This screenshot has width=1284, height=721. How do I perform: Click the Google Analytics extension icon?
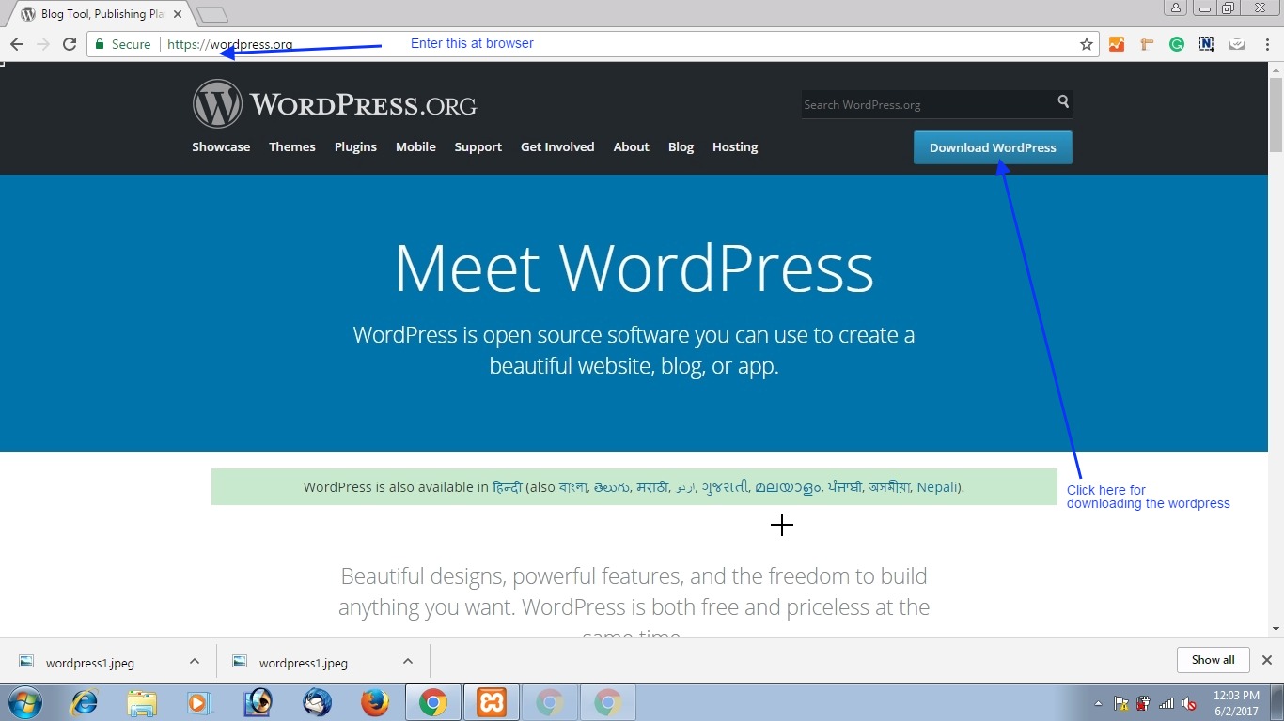(1117, 44)
